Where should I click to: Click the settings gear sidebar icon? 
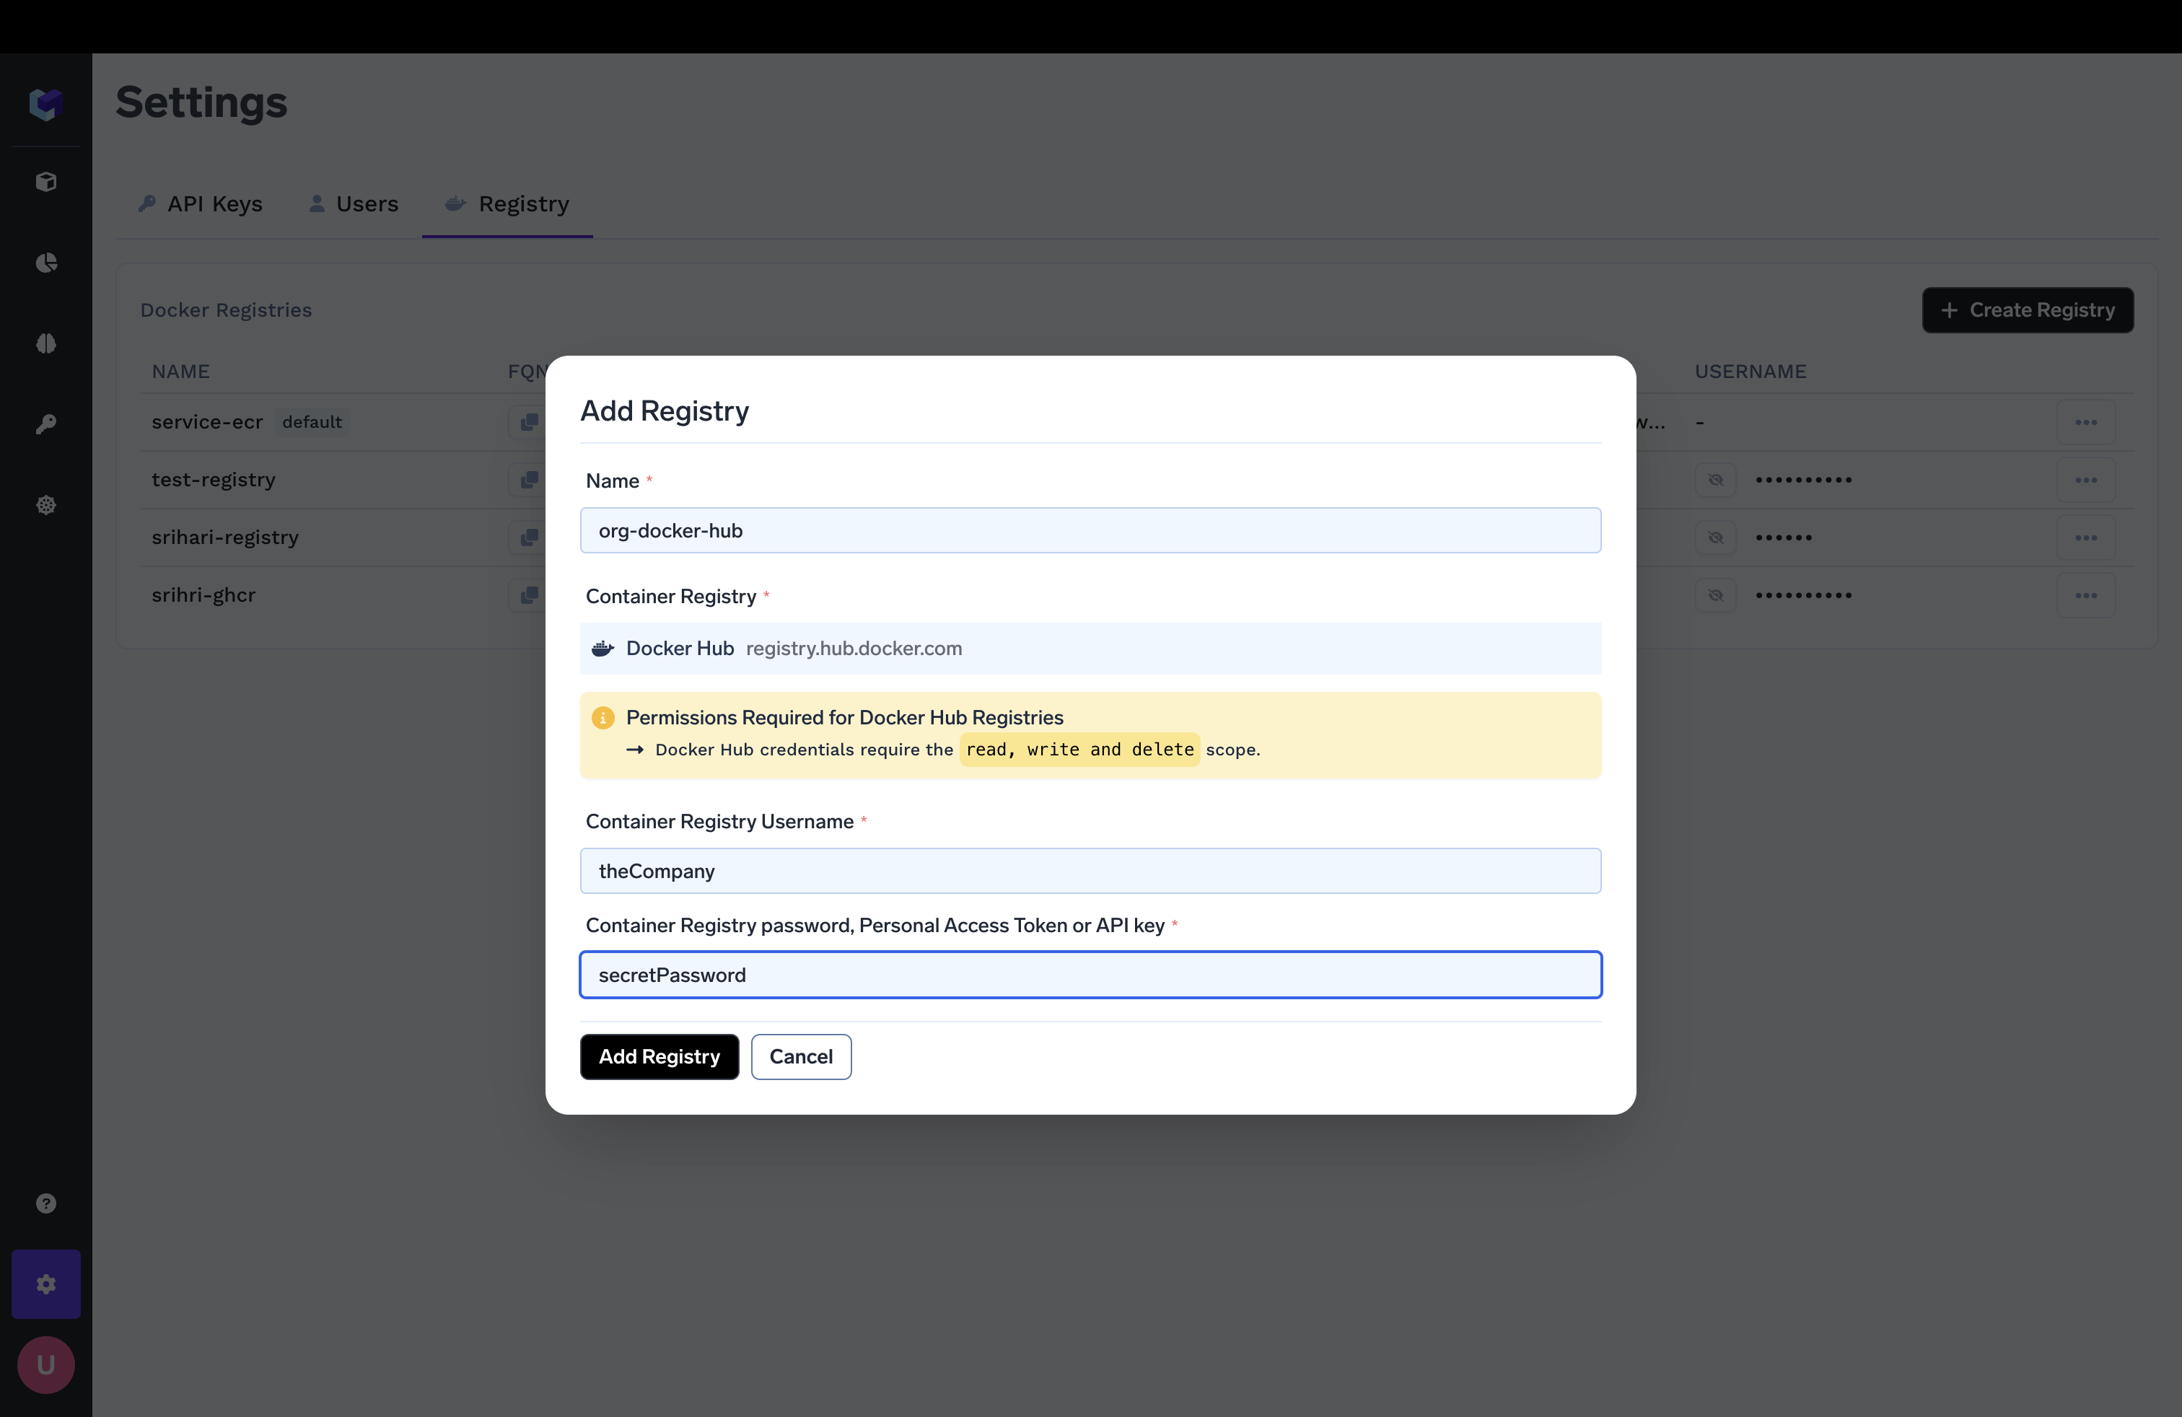pos(46,1284)
